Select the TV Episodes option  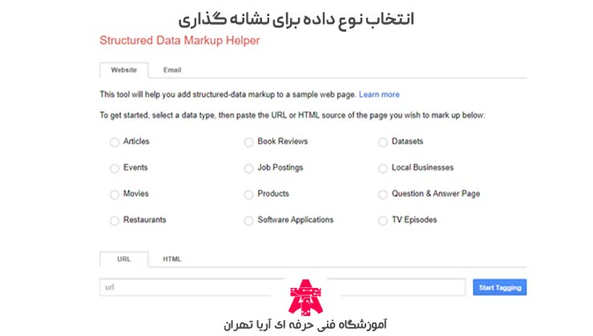coord(383,221)
